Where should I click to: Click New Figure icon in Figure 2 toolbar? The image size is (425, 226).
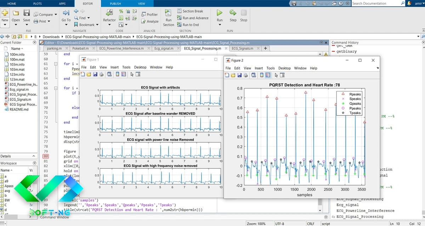[227, 75]
